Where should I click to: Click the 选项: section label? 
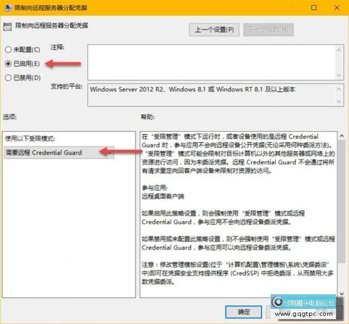click(x=10, y=117)
